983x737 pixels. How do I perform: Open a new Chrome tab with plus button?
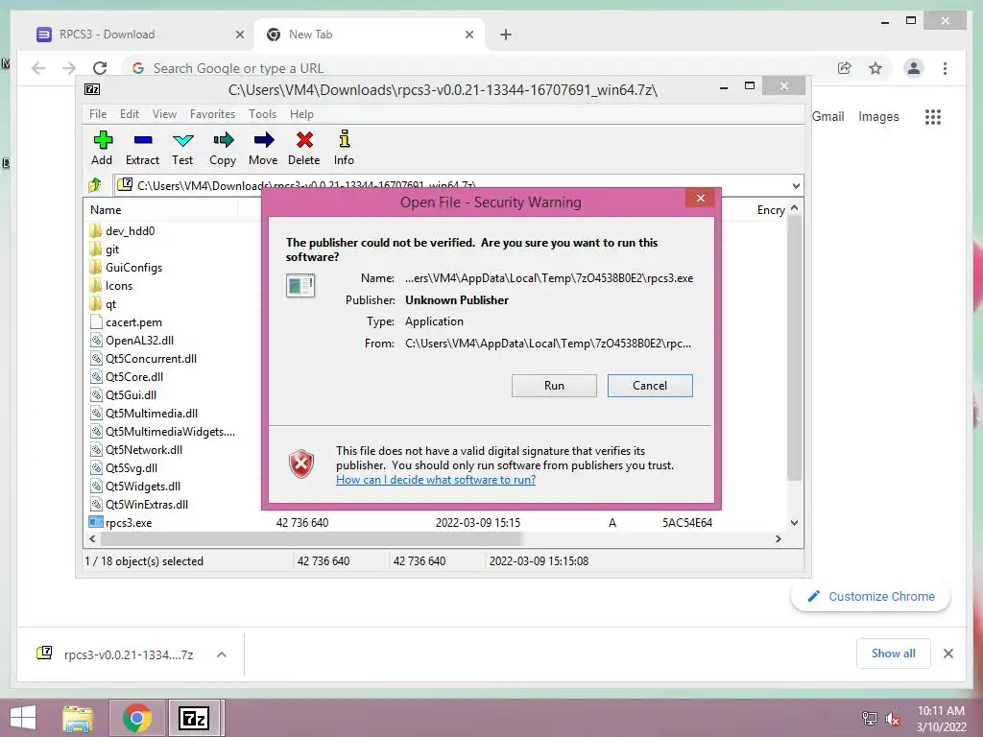pos(506,35)
